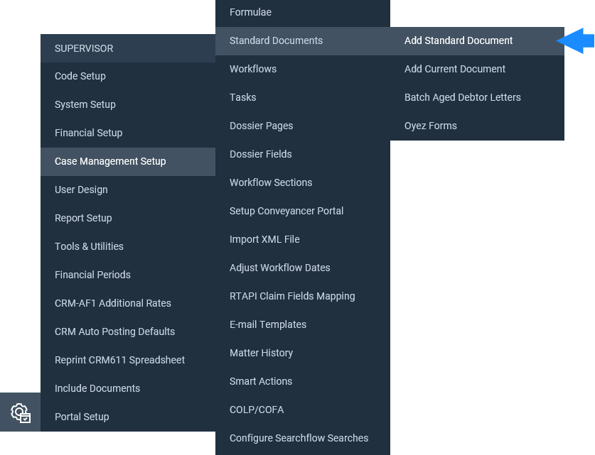Click the supervisor gear icon in sidebar
Image resolution: width=595 pixels, height=455 pixels.
click(x=21, y=412)
